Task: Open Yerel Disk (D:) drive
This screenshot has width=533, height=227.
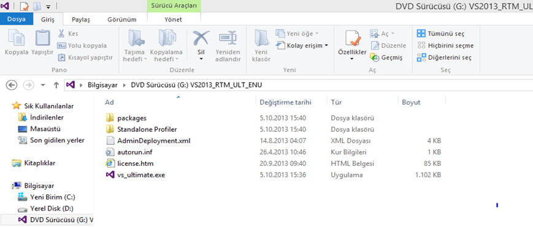Action: [46, 208]
